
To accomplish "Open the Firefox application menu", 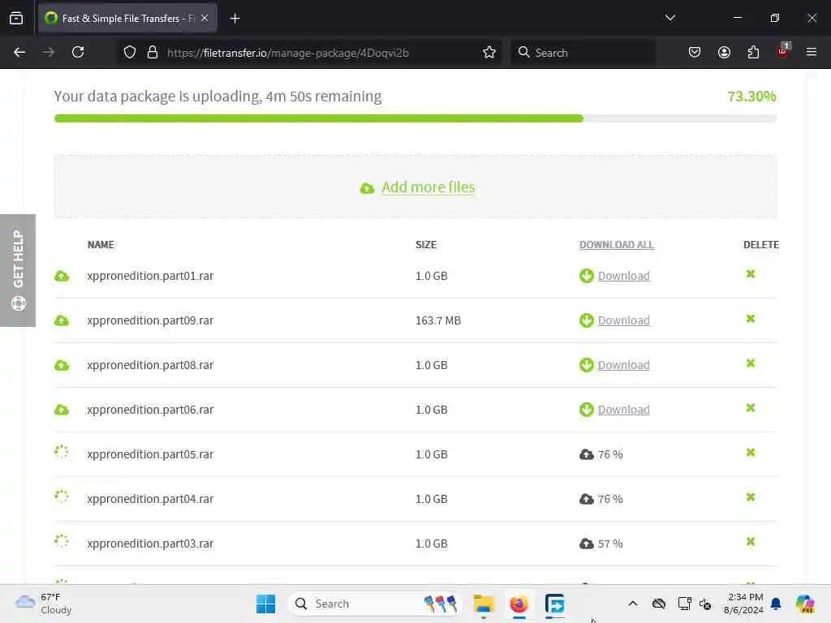I will [x=812, y=52].
